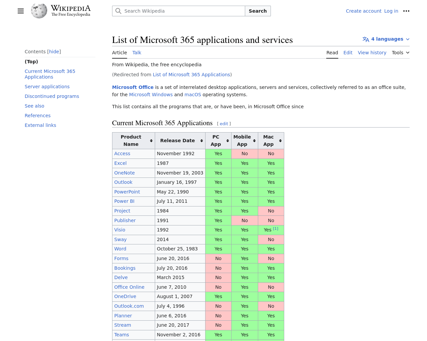Viewport: 427px width, 341px height.
Task: Open the Visio product link
Action: tap(120, 230)
